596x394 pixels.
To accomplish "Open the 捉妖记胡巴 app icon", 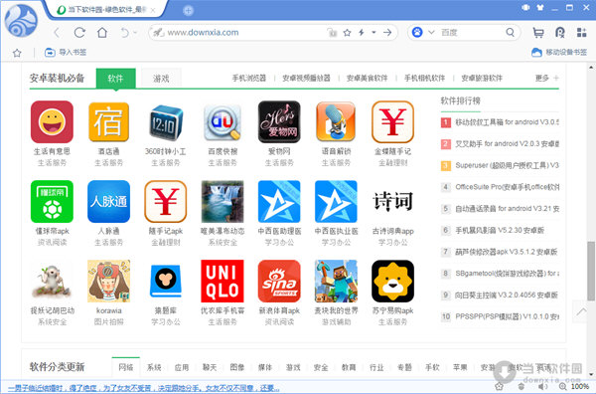I will pyautogui.click(x=52, y=281).
